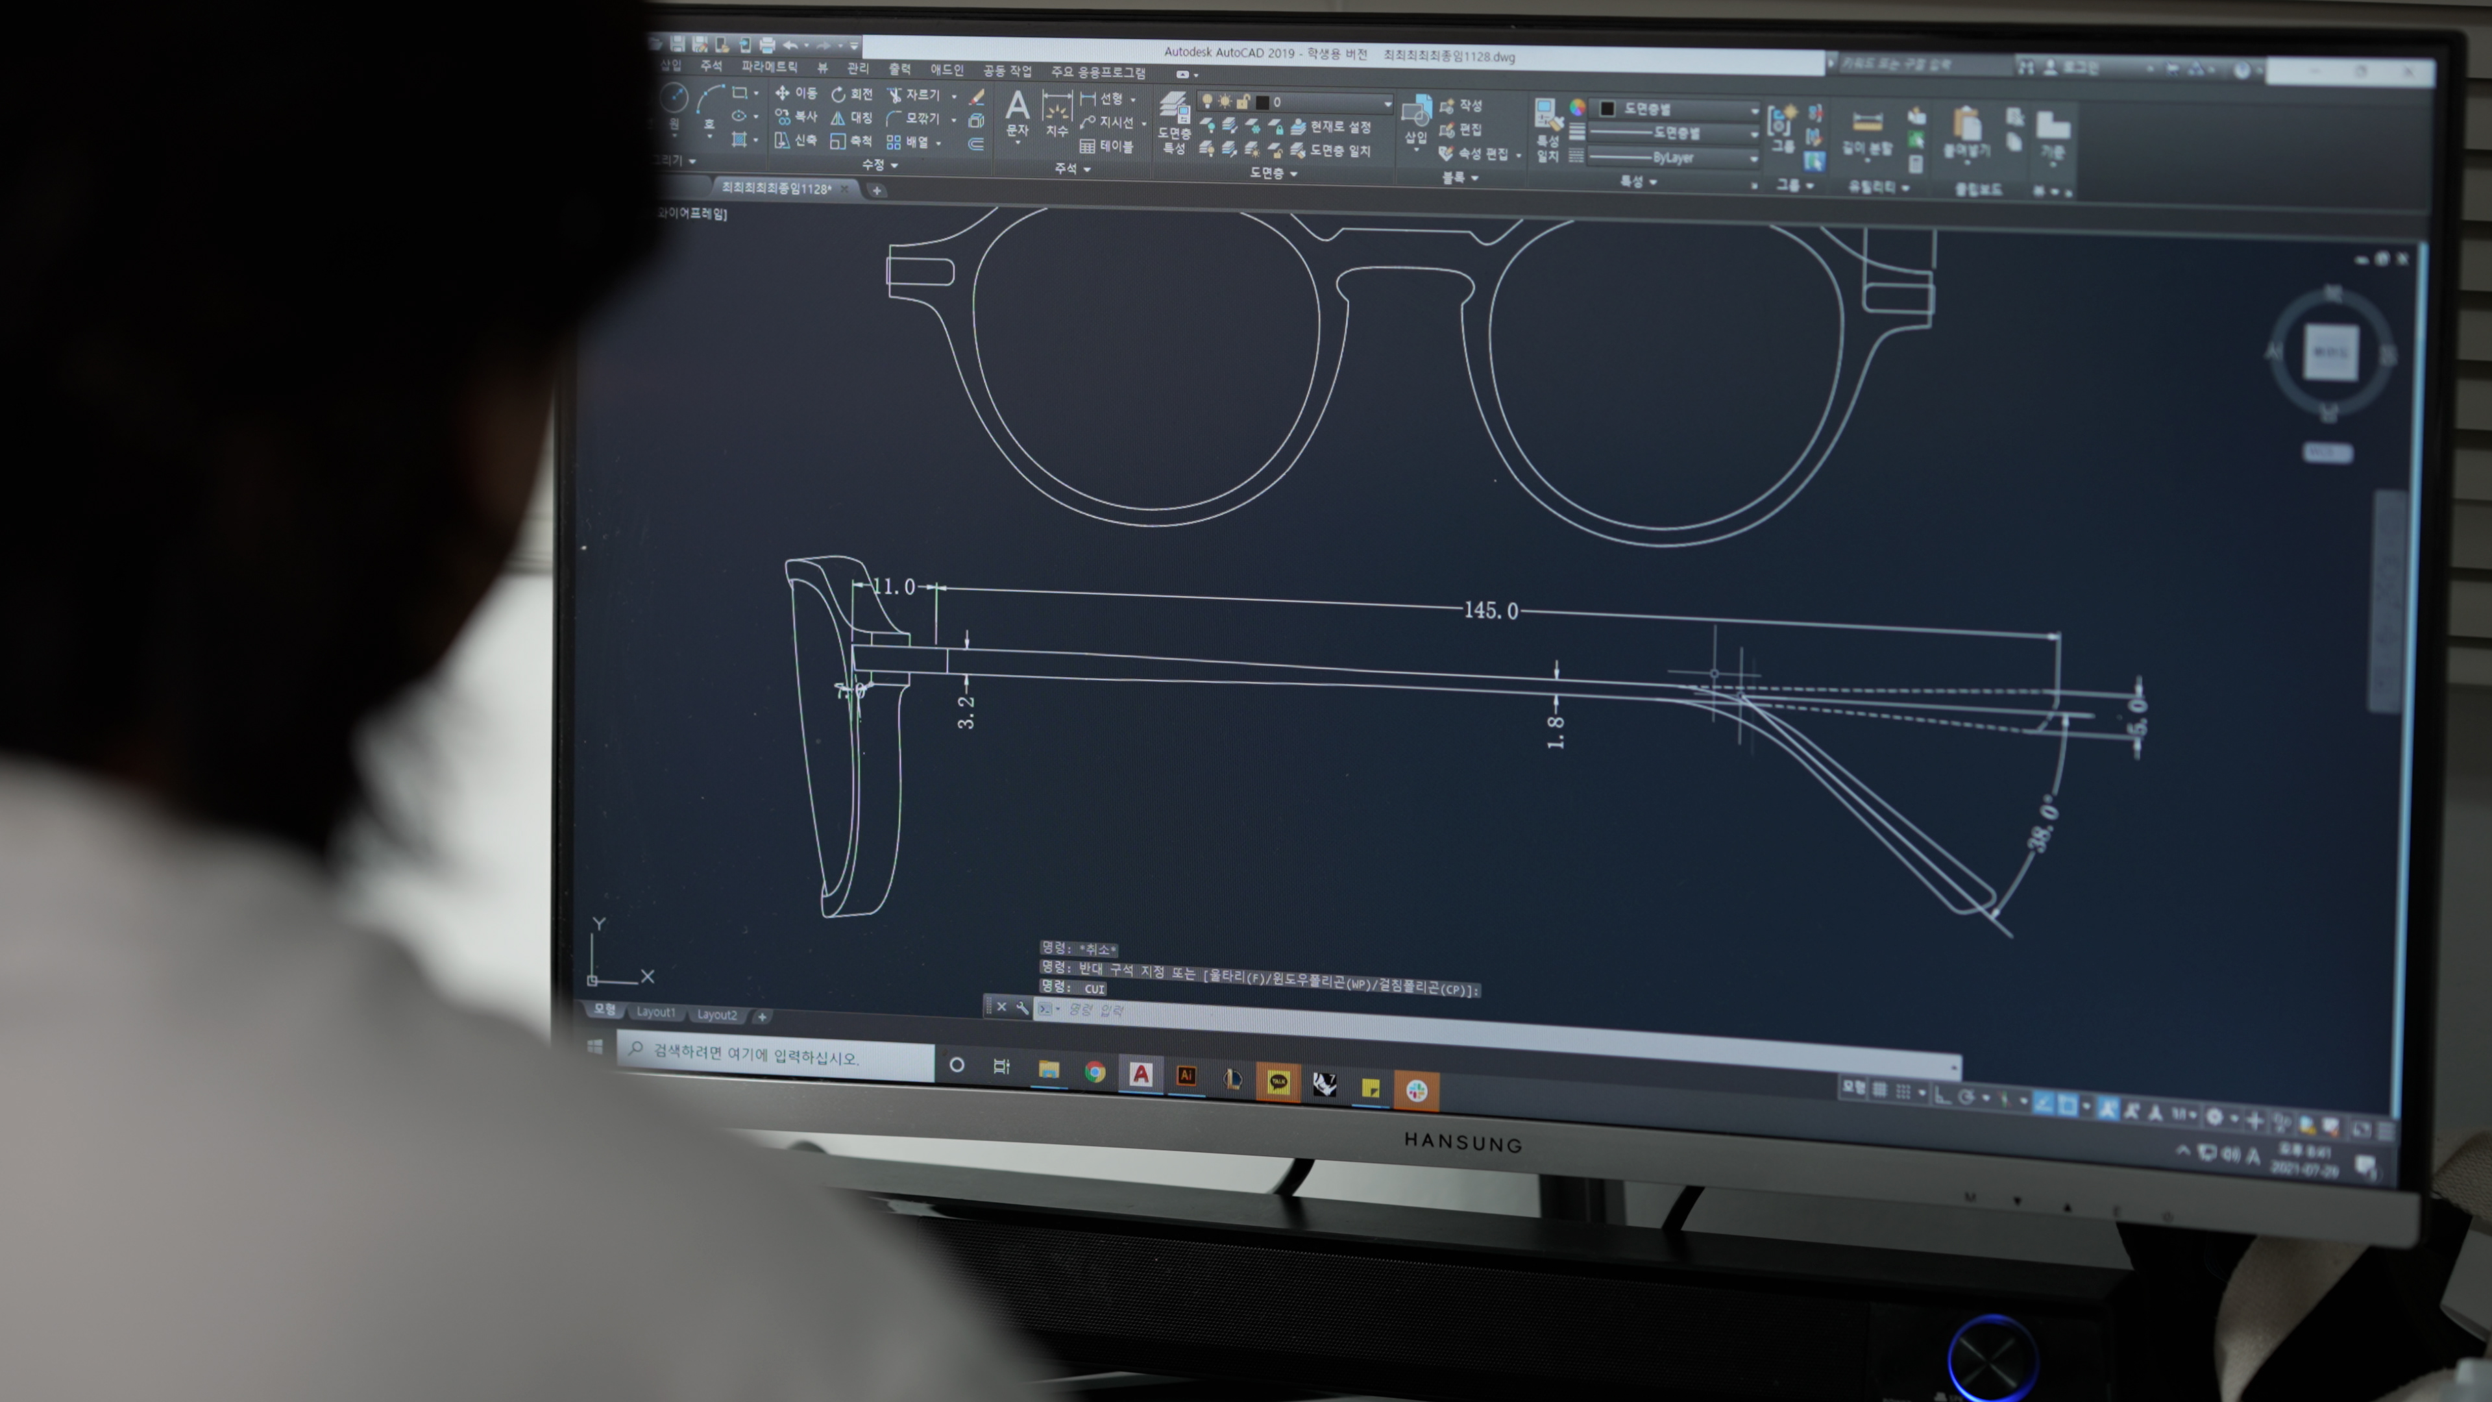Image resolution: width=2492 pixels, height=1402 pixels.
Task: Toggle object snap in status bar
Action: 2068,1104
